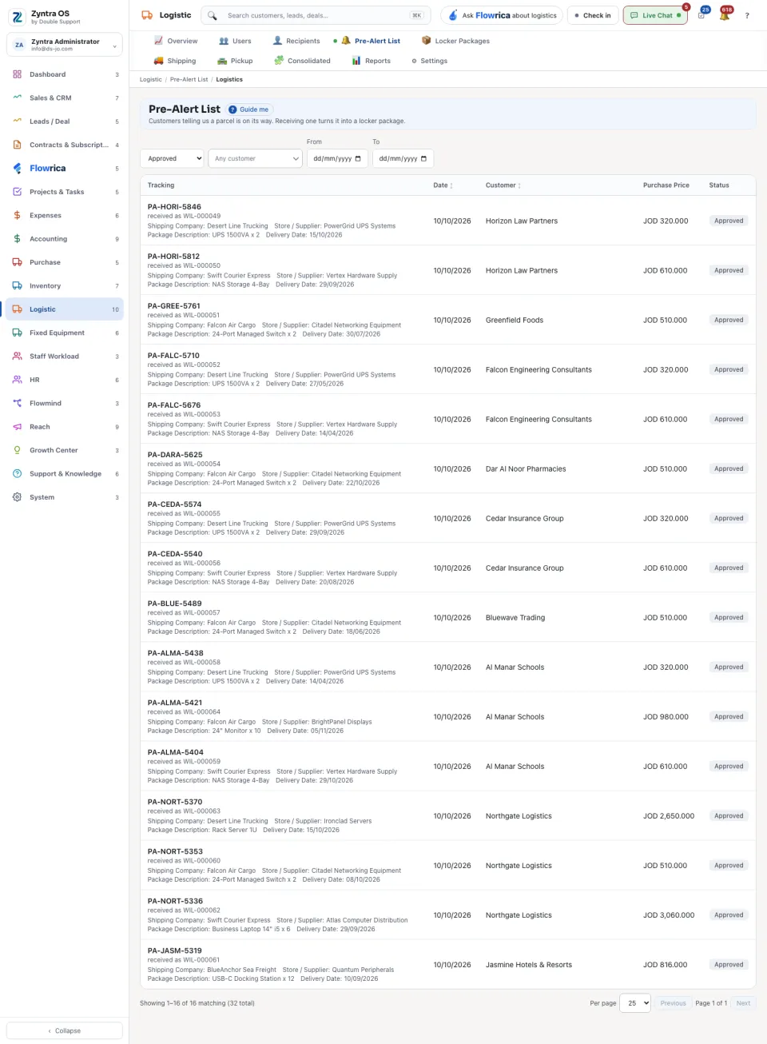Click the JOD 3,060.000 purchase price

point(669,915)
